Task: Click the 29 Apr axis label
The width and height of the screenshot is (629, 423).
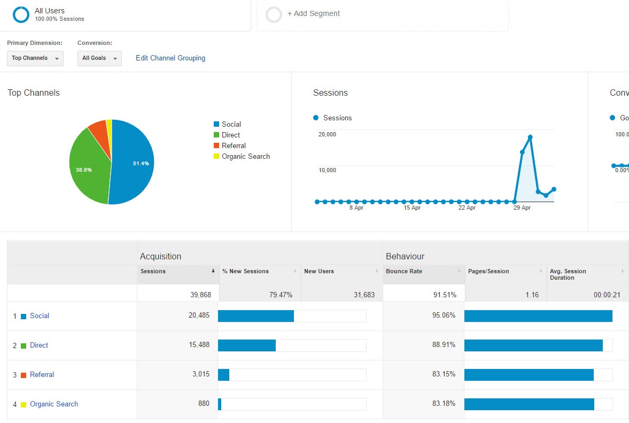Action: coord(522,207)
